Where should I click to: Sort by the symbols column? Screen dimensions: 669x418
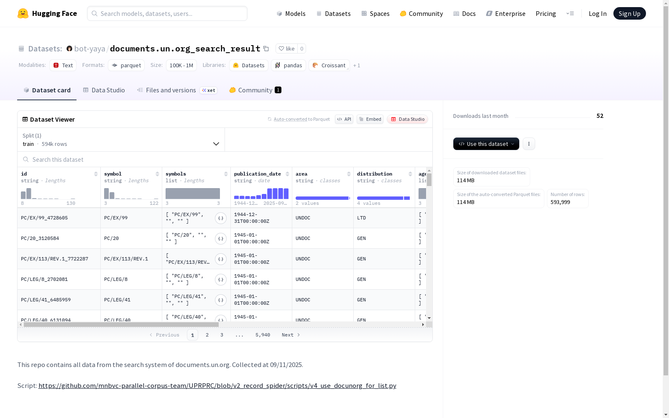point(226,174)
